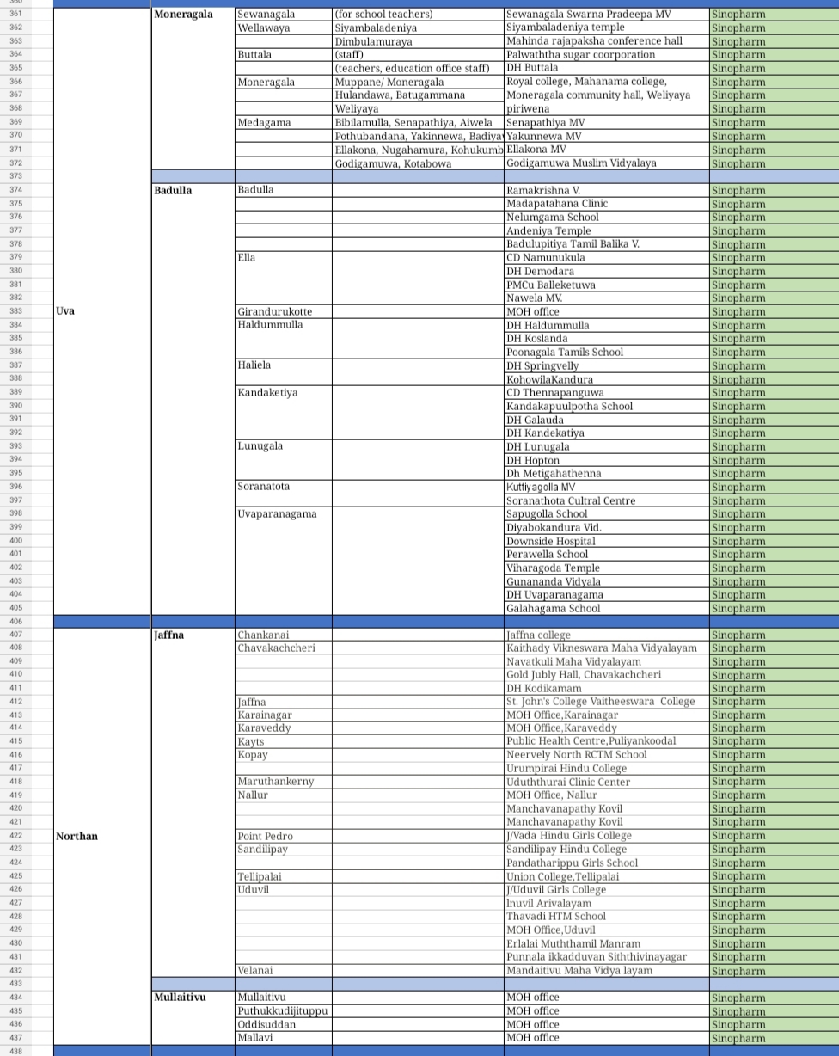839x1056 pixels.
Task: Select the Andeniya Temple cell
Action: [607, 230]
